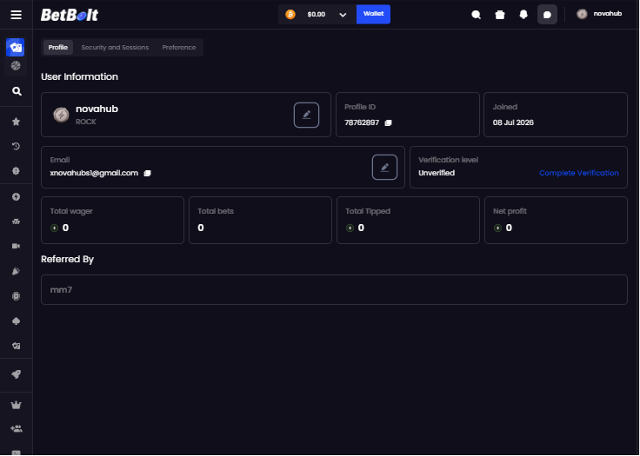The width and height of the screenshot is (640, 456).
Task: Click novahub avatar in header
Action: click(582, 14)
